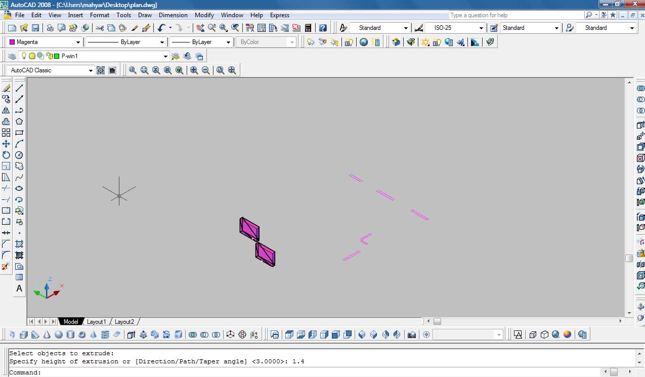The height and width of the screenshot is (377, 645).
Task: Switch to the Layout1 tab
Action: pyautogui.click(x=96, y=322)
